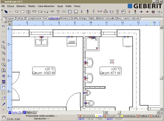This screenshot has height=121, width=164.
Task: Toggle the Podkład layer tab
Action: (x=142, y=116)
